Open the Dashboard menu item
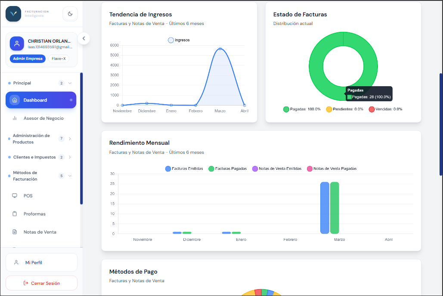 pos(41,100)
